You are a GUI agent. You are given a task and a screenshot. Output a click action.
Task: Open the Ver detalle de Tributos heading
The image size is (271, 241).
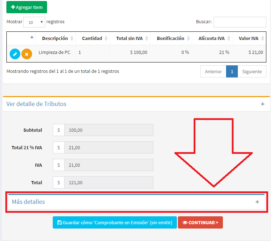pos(36,104)
